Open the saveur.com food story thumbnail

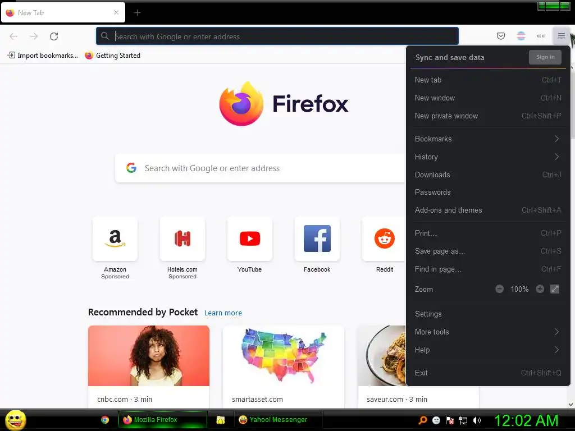point(381,355)
